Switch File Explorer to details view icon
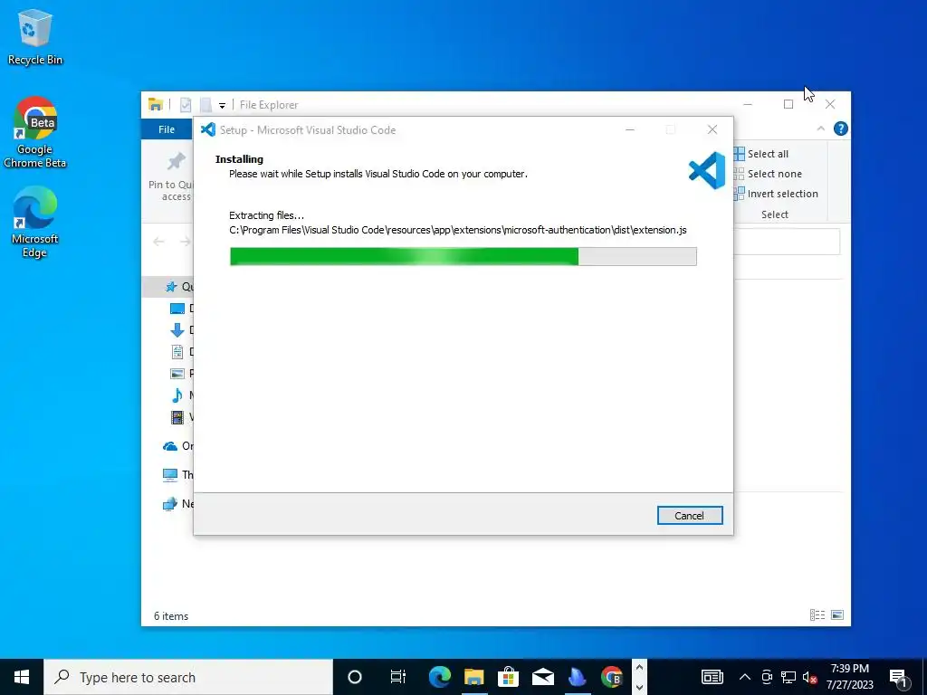Viewport: 927px width, 695px height. 817,615
